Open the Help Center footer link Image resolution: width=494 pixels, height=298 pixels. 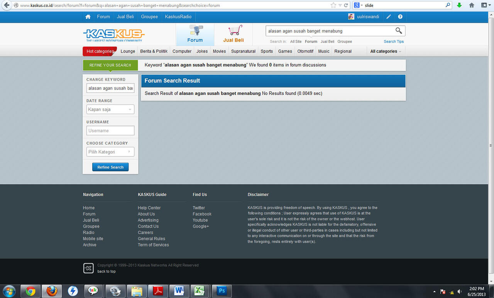[x=149, y=208]
